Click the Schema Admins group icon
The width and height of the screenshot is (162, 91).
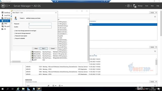pos(33,58)
